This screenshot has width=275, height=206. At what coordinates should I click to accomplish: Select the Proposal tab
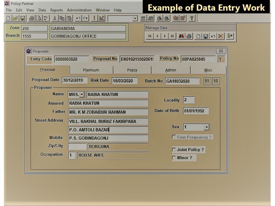point(47,69)
